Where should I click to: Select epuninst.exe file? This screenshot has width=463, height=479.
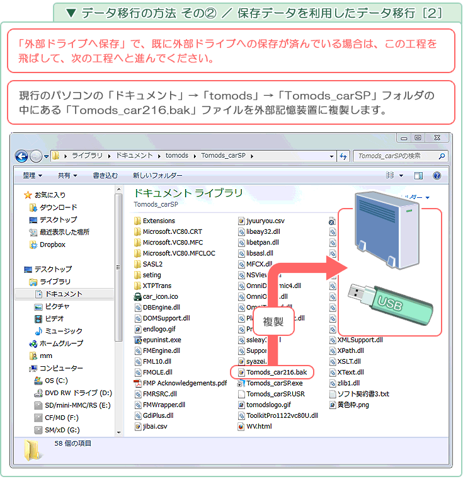158,340
